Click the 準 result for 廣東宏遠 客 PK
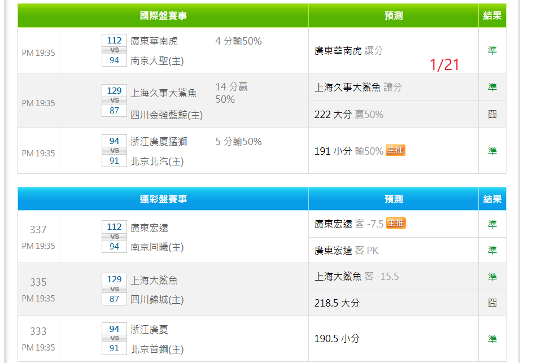Image resolution: width=537 pixels, height=363 pixels. pos(492,250)
